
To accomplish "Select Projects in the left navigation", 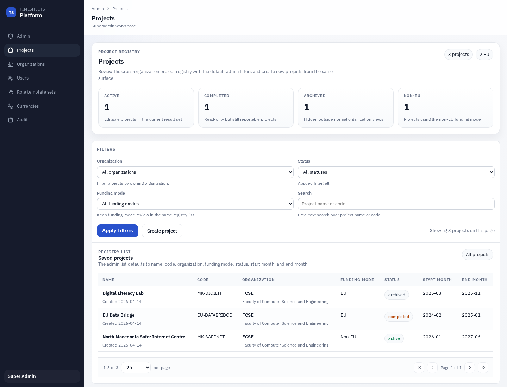I will tap(25, 50).
